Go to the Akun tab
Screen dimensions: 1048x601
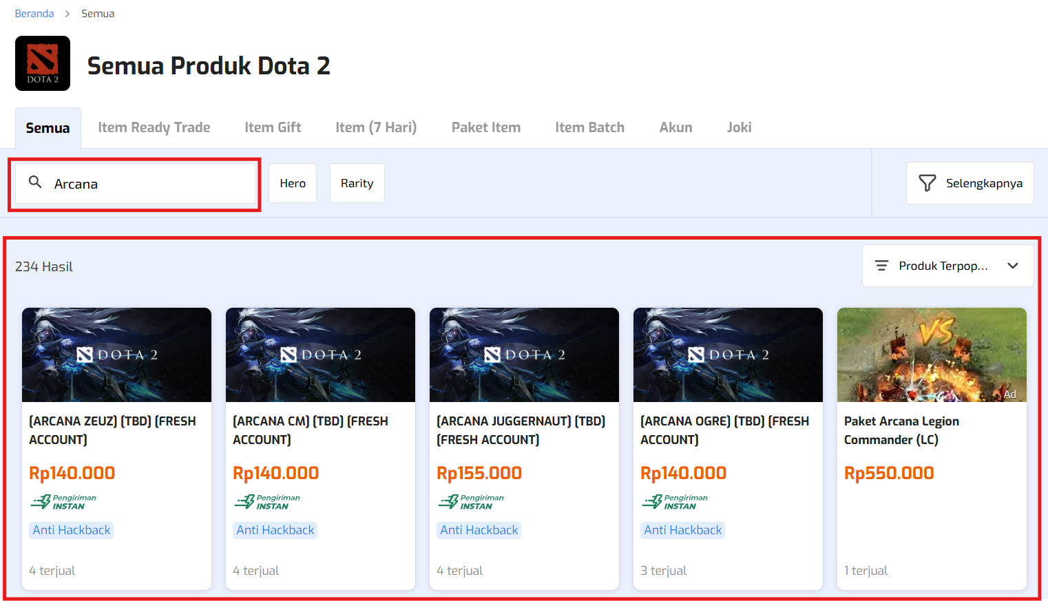(675, 127)
